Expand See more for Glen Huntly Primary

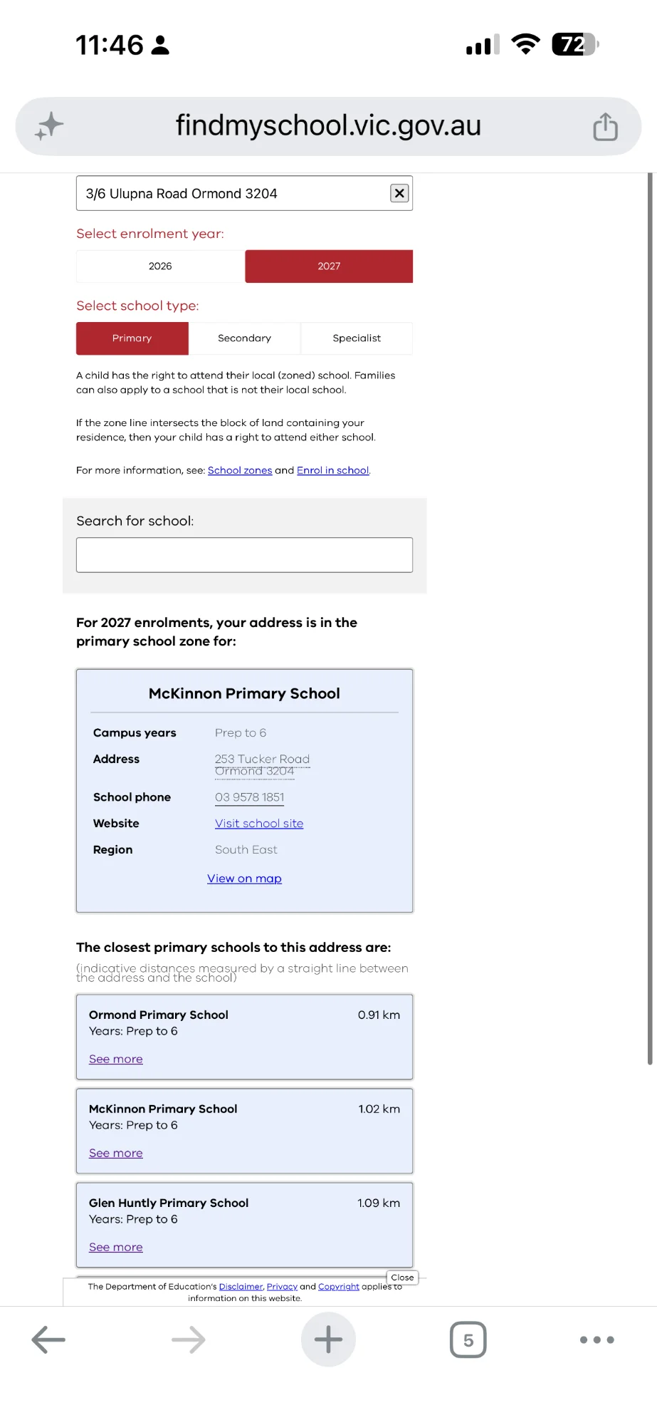[116, 1247]
